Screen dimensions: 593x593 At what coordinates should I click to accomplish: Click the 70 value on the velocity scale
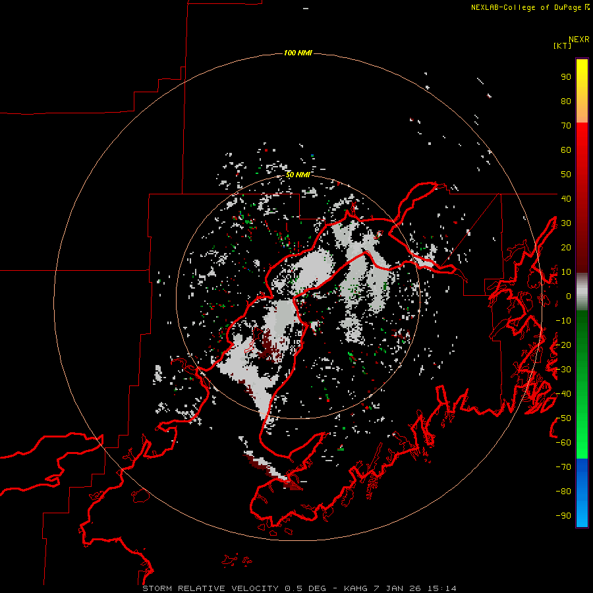[566, 126]
